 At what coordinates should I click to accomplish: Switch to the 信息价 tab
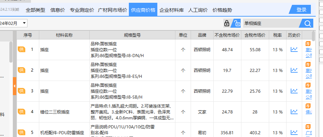tap(57, 10)
